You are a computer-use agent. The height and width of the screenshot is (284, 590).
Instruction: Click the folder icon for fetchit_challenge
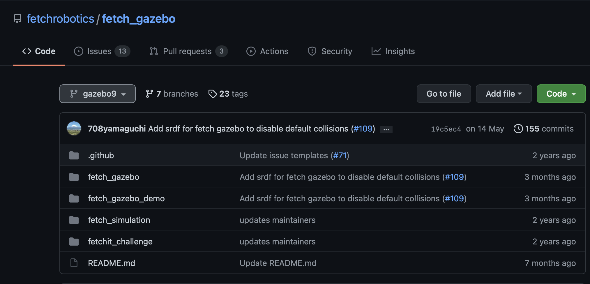74,242
